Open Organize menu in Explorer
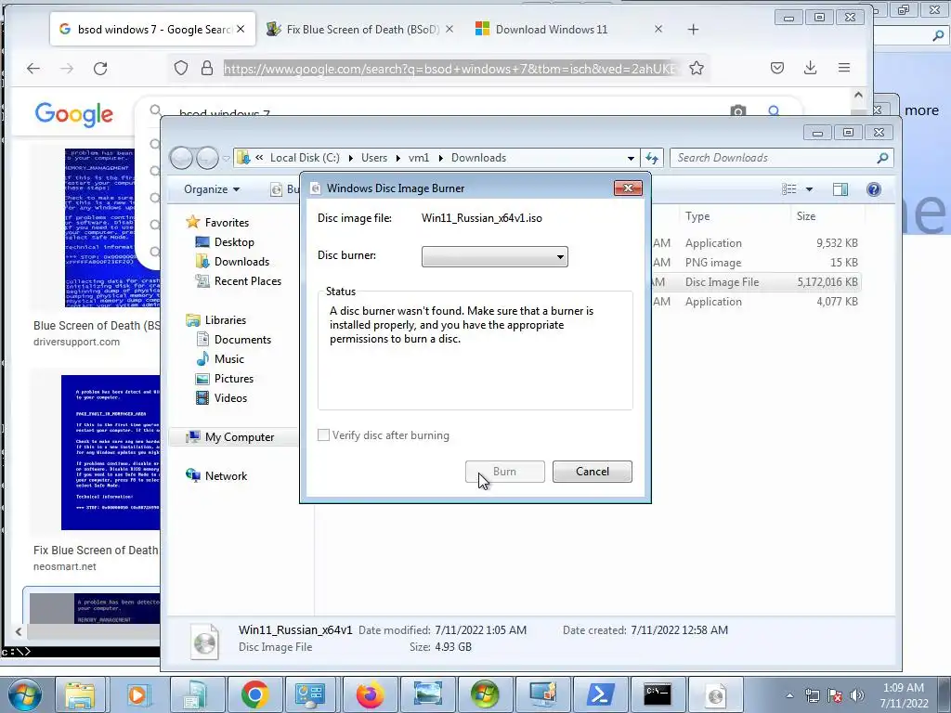Image resolution: width=951 pixels, height=713 pixels. (212, 189)
